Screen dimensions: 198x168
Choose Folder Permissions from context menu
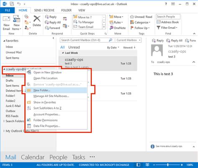point(56,120)
